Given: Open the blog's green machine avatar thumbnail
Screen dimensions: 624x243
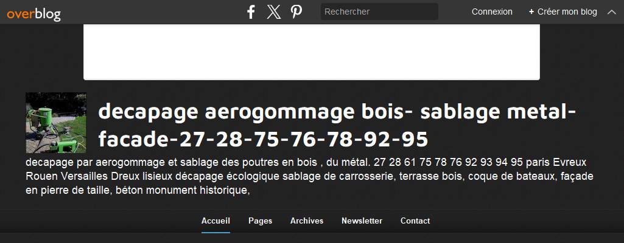Looking at the screenshot, I should 56,123.
